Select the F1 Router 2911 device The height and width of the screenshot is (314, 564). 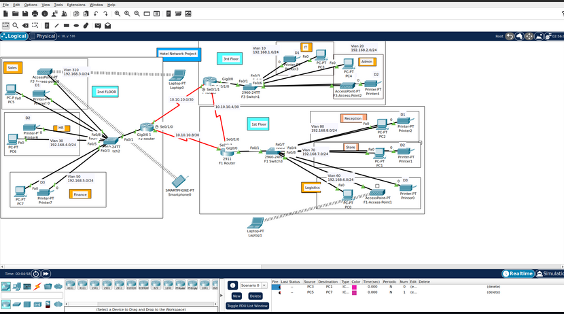pyautogui.click(x=227, y=152)
